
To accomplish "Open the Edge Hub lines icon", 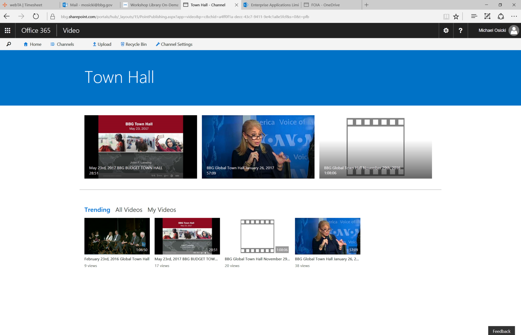I will point(474,17).
